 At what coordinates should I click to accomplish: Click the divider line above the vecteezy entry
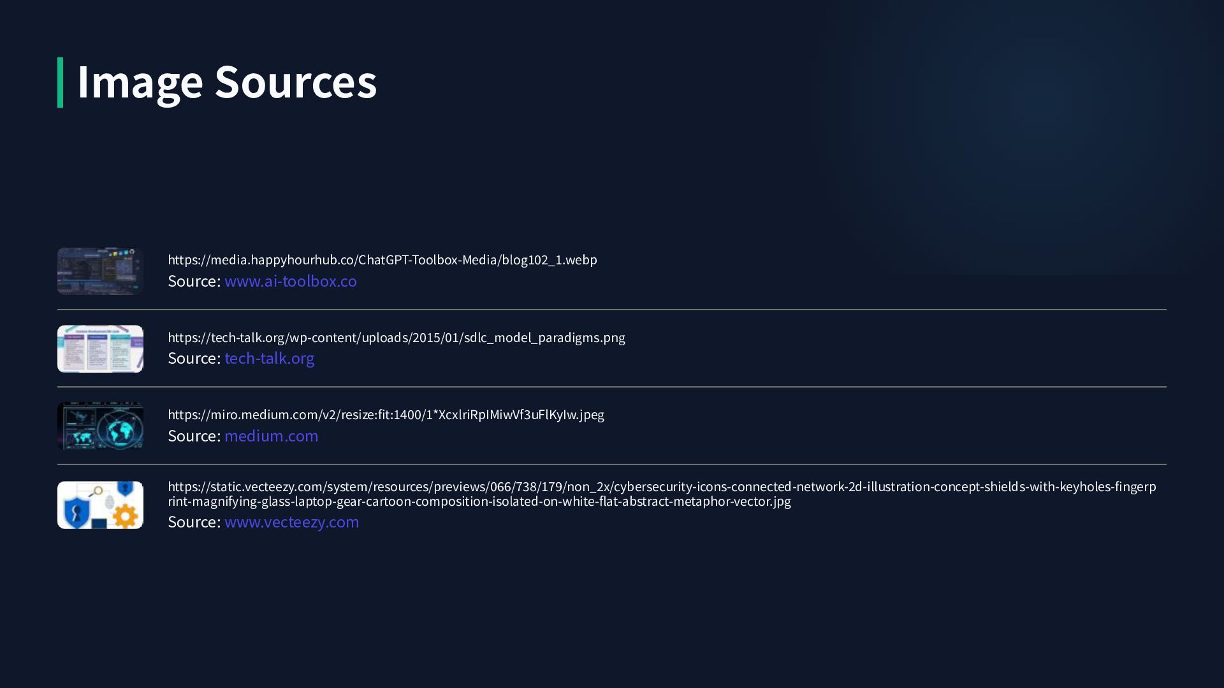(611, 464)
